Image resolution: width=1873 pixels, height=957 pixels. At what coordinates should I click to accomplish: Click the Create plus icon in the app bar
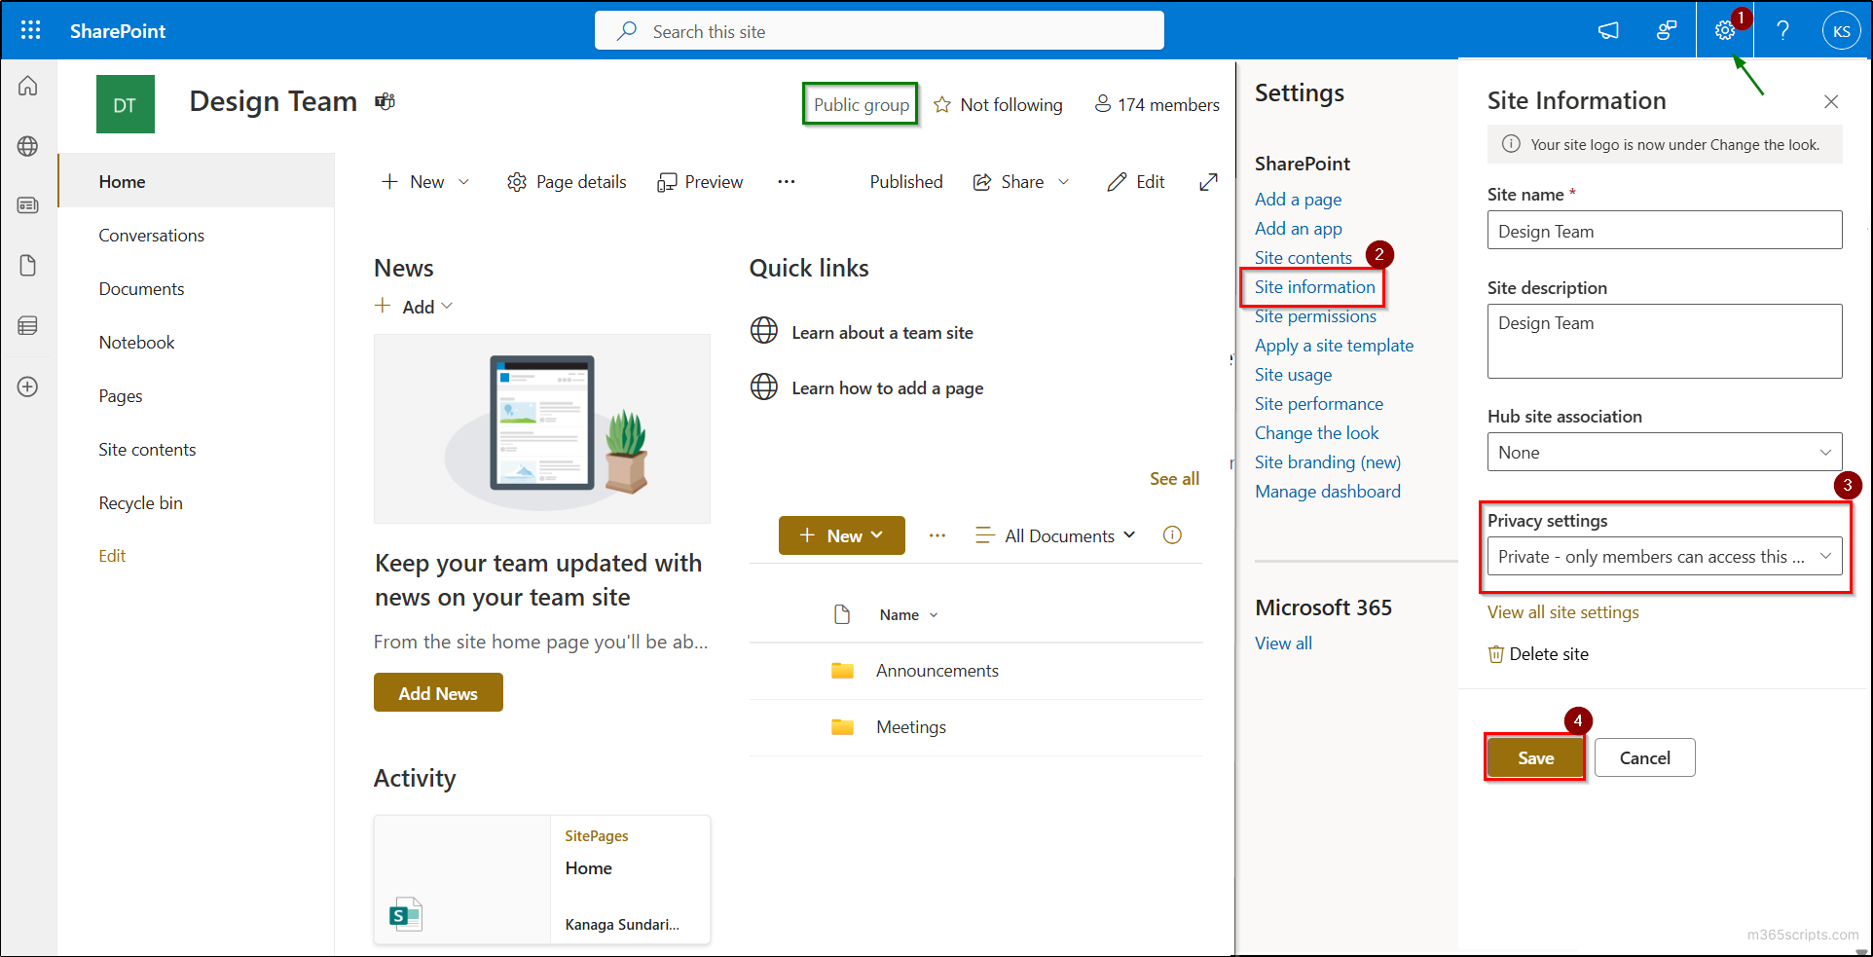tap(28, 386)
